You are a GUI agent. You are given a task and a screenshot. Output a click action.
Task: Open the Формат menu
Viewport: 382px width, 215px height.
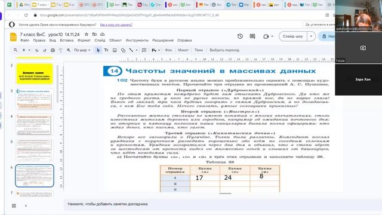pos(84,40)
